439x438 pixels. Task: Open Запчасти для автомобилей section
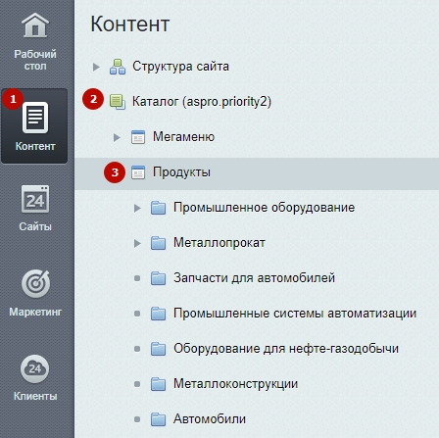coord(254,278)
